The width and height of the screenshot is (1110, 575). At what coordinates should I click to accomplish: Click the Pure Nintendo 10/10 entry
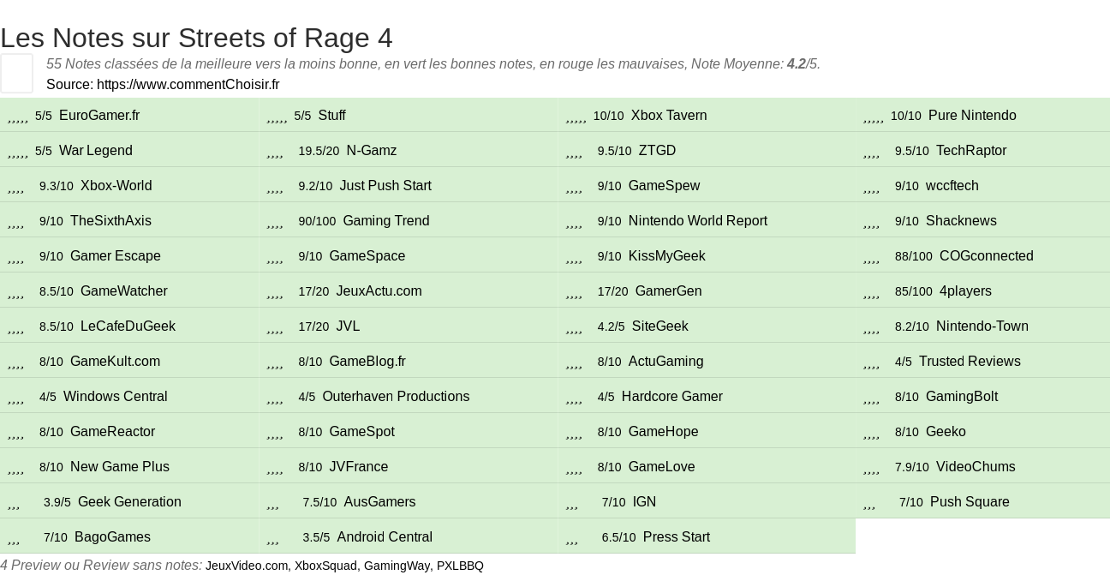point(983,115)
